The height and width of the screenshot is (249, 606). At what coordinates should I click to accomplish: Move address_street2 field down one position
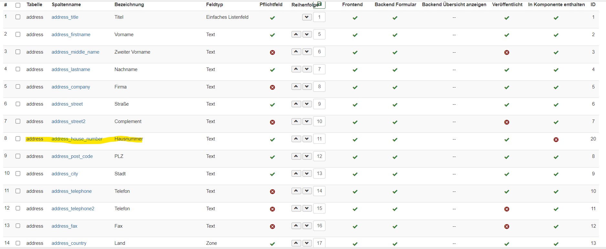pyautogui.click(x=307, y=121)
